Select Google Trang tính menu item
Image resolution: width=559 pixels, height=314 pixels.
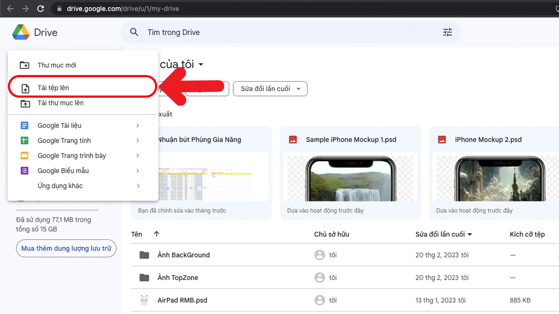coord(83,140)
